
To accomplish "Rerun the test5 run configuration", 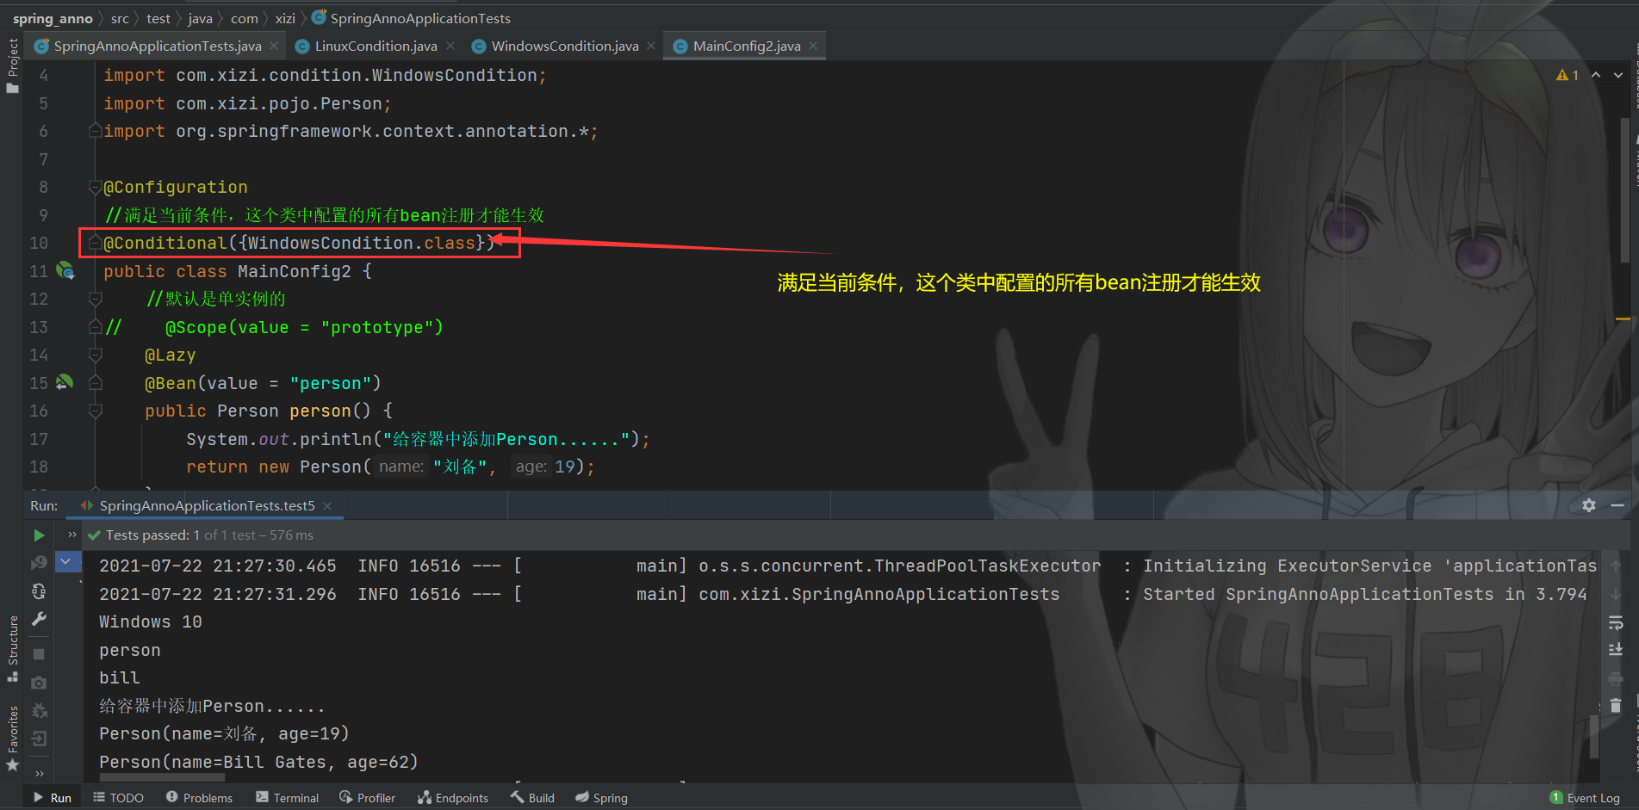I will [39, 535].
